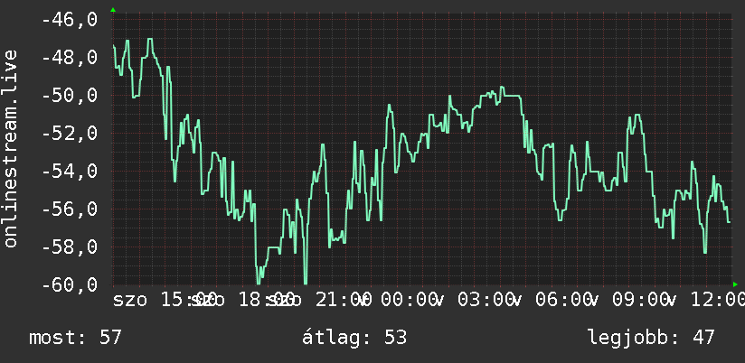Click the -56,0 y-axis label

[x=70, y=209]
